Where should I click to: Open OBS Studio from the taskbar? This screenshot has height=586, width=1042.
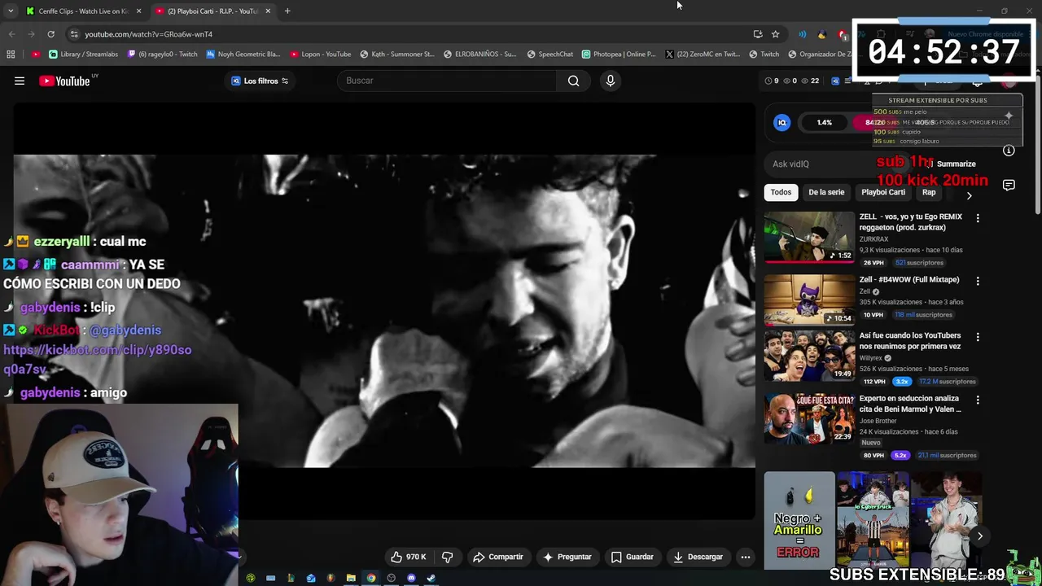[391, 578]
